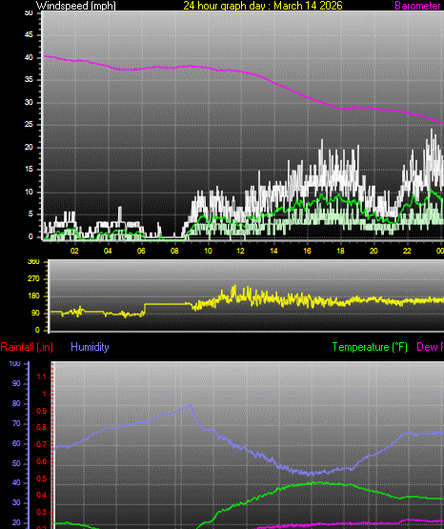Click the red '1.1' value on rainfall axis

pos(41,376)
